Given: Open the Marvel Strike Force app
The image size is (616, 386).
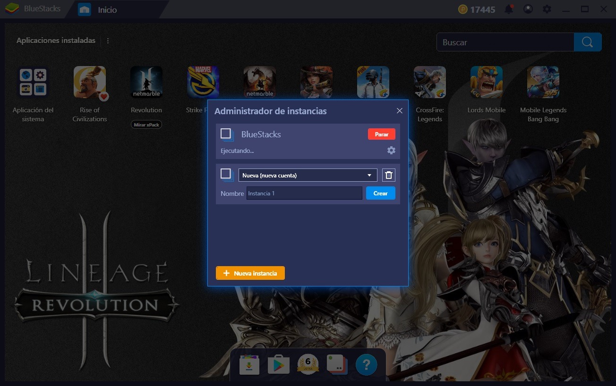Looking at the screenshot, I should [x=203, y=82].
